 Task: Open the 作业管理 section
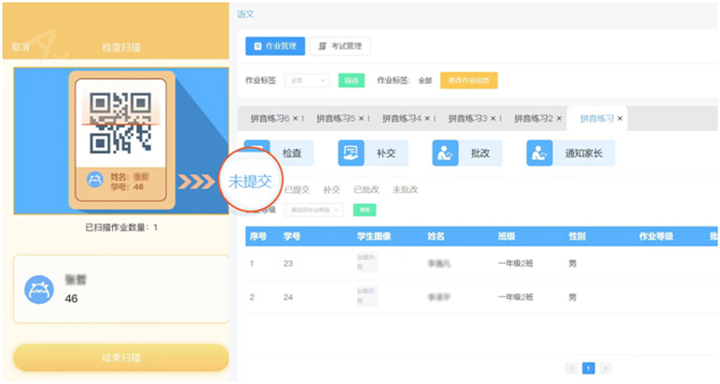275,46
